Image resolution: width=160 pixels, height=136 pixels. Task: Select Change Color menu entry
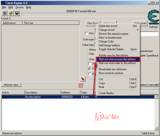(x=118, y=41)
